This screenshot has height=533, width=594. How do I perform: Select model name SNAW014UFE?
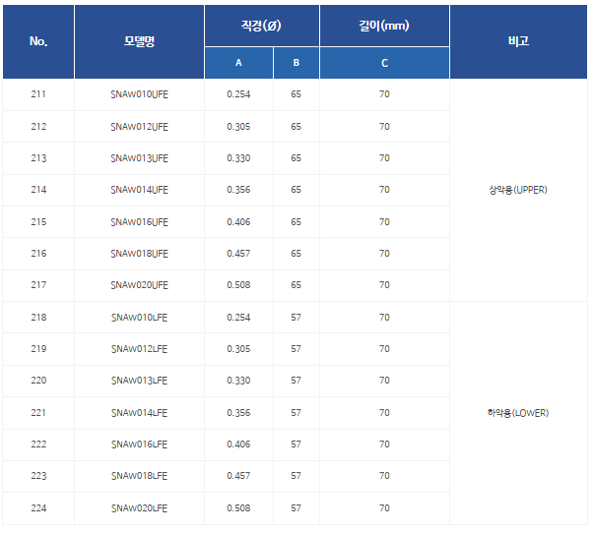click(139, 190)
